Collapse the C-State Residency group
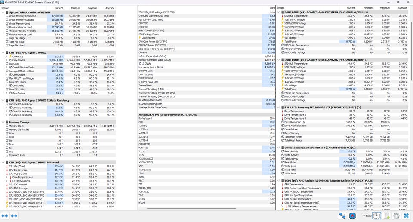 click(3, 100)
